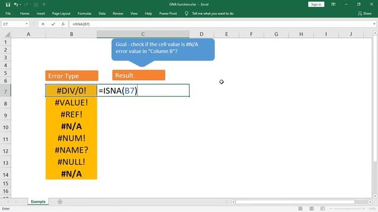The image size is (378, 212).
Task: Click cell containing #NULL!
Action: (71, 162)
